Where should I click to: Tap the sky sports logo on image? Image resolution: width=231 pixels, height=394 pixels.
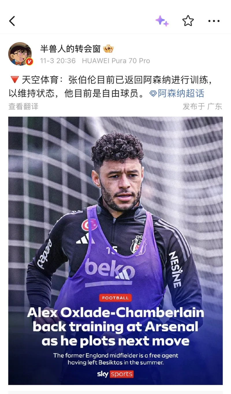[x=115, y=374]
